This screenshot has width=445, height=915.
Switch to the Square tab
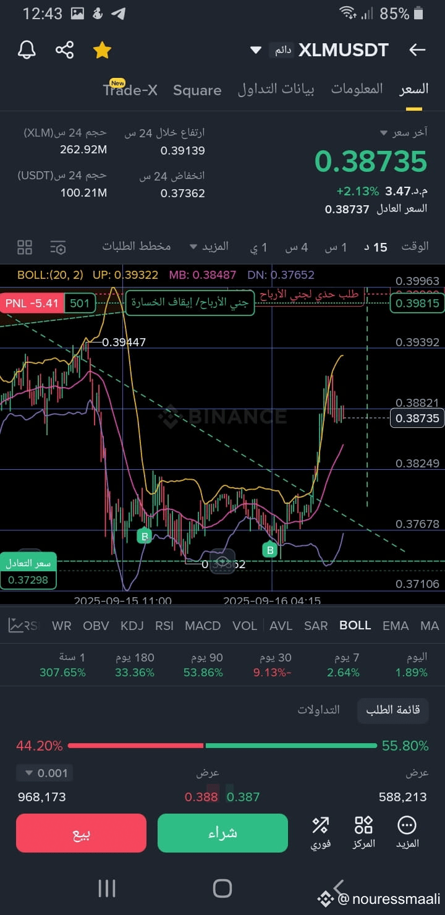(x=197, y=90)
